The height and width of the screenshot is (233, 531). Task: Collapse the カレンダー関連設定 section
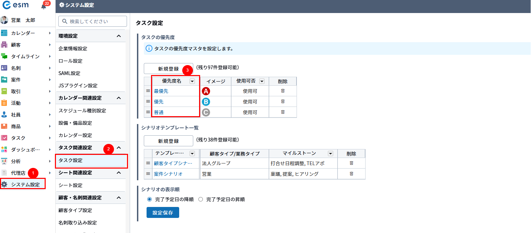[x=119, y=98]
